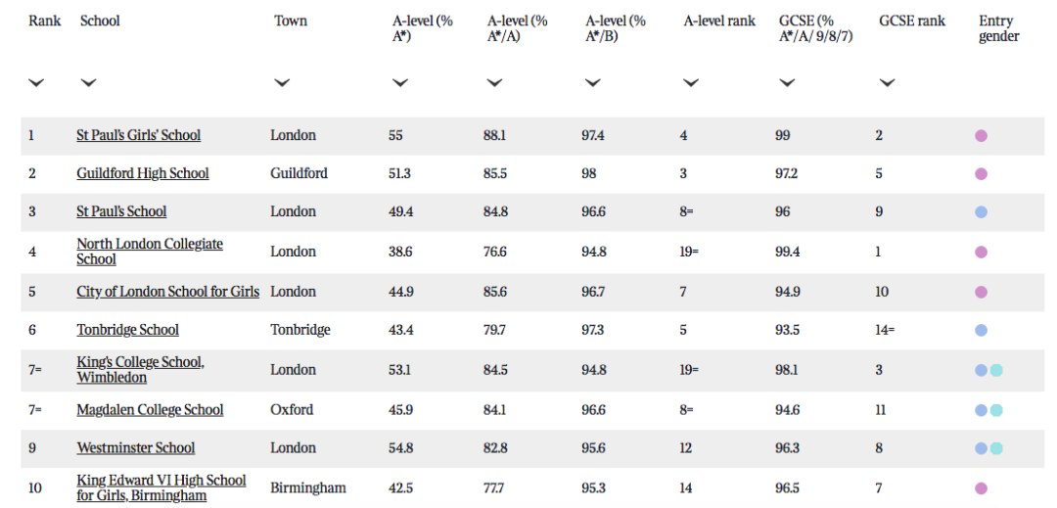Open the School column sort chevron
This screenshot has height=508, width=1057.
(x=88, y=83)
